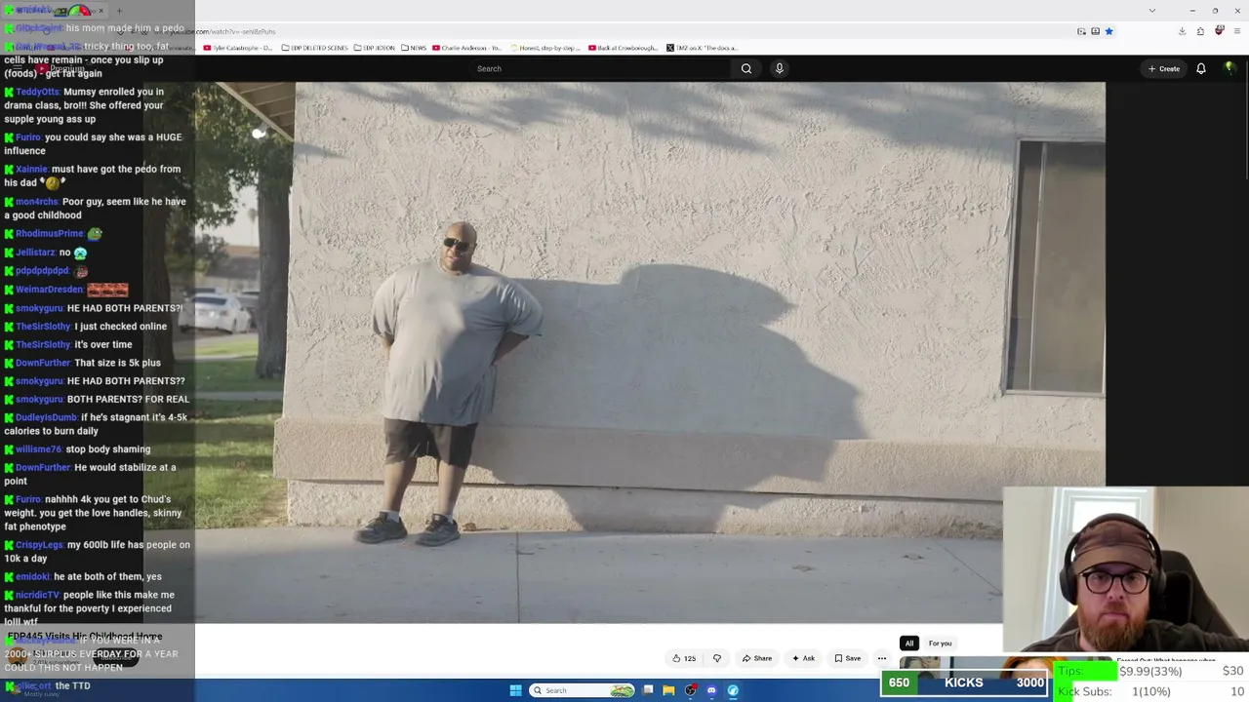Open the Windows Start menu
This screenshot has height=702, width=1249.
click(x=515, y=690)
